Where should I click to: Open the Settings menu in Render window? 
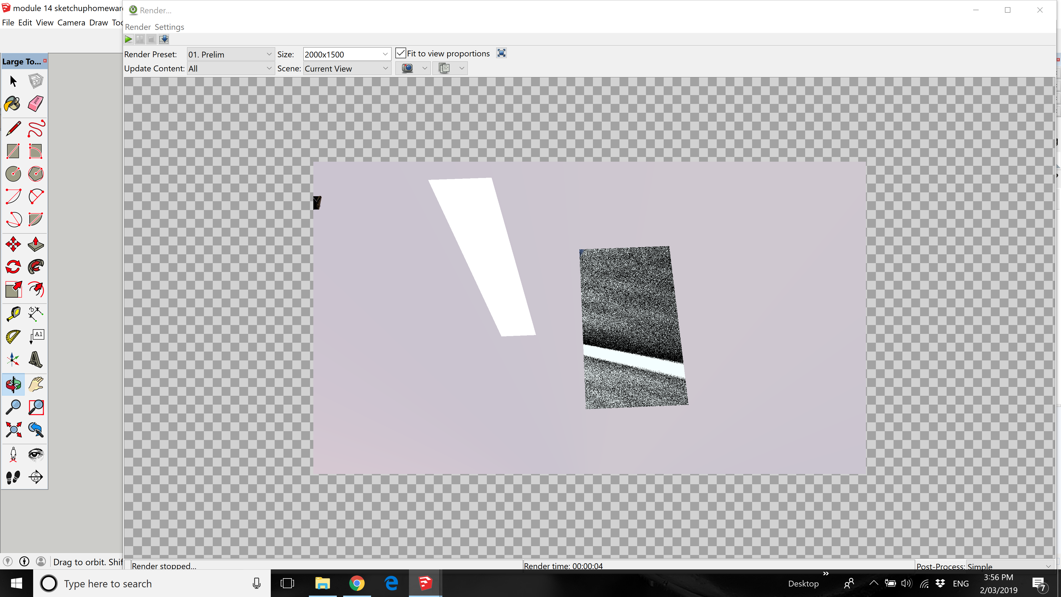pos(169,27)
